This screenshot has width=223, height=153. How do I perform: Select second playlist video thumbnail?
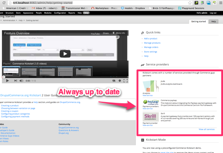click(x=29, y=71)
